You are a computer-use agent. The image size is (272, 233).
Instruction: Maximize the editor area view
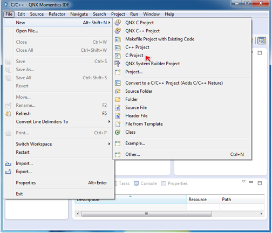tap(260, 53)
